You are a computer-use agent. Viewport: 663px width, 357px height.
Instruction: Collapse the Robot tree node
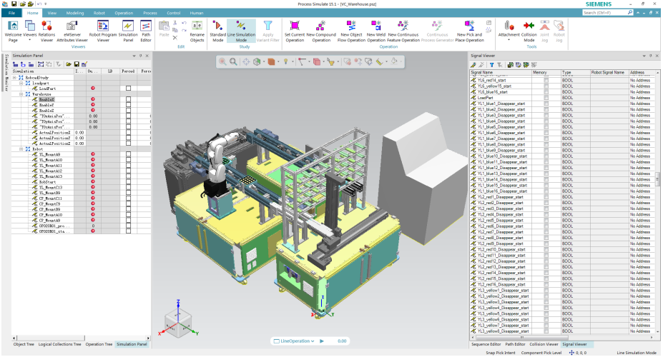tap(21, 149)
